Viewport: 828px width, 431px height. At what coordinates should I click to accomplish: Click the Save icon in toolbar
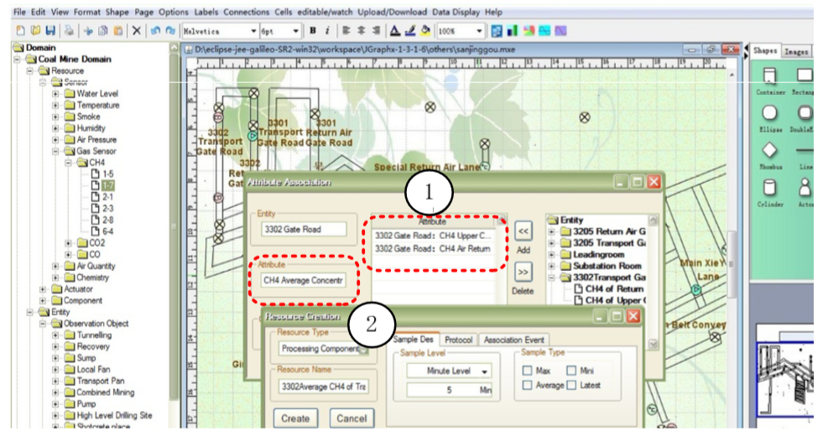[49, 31]
